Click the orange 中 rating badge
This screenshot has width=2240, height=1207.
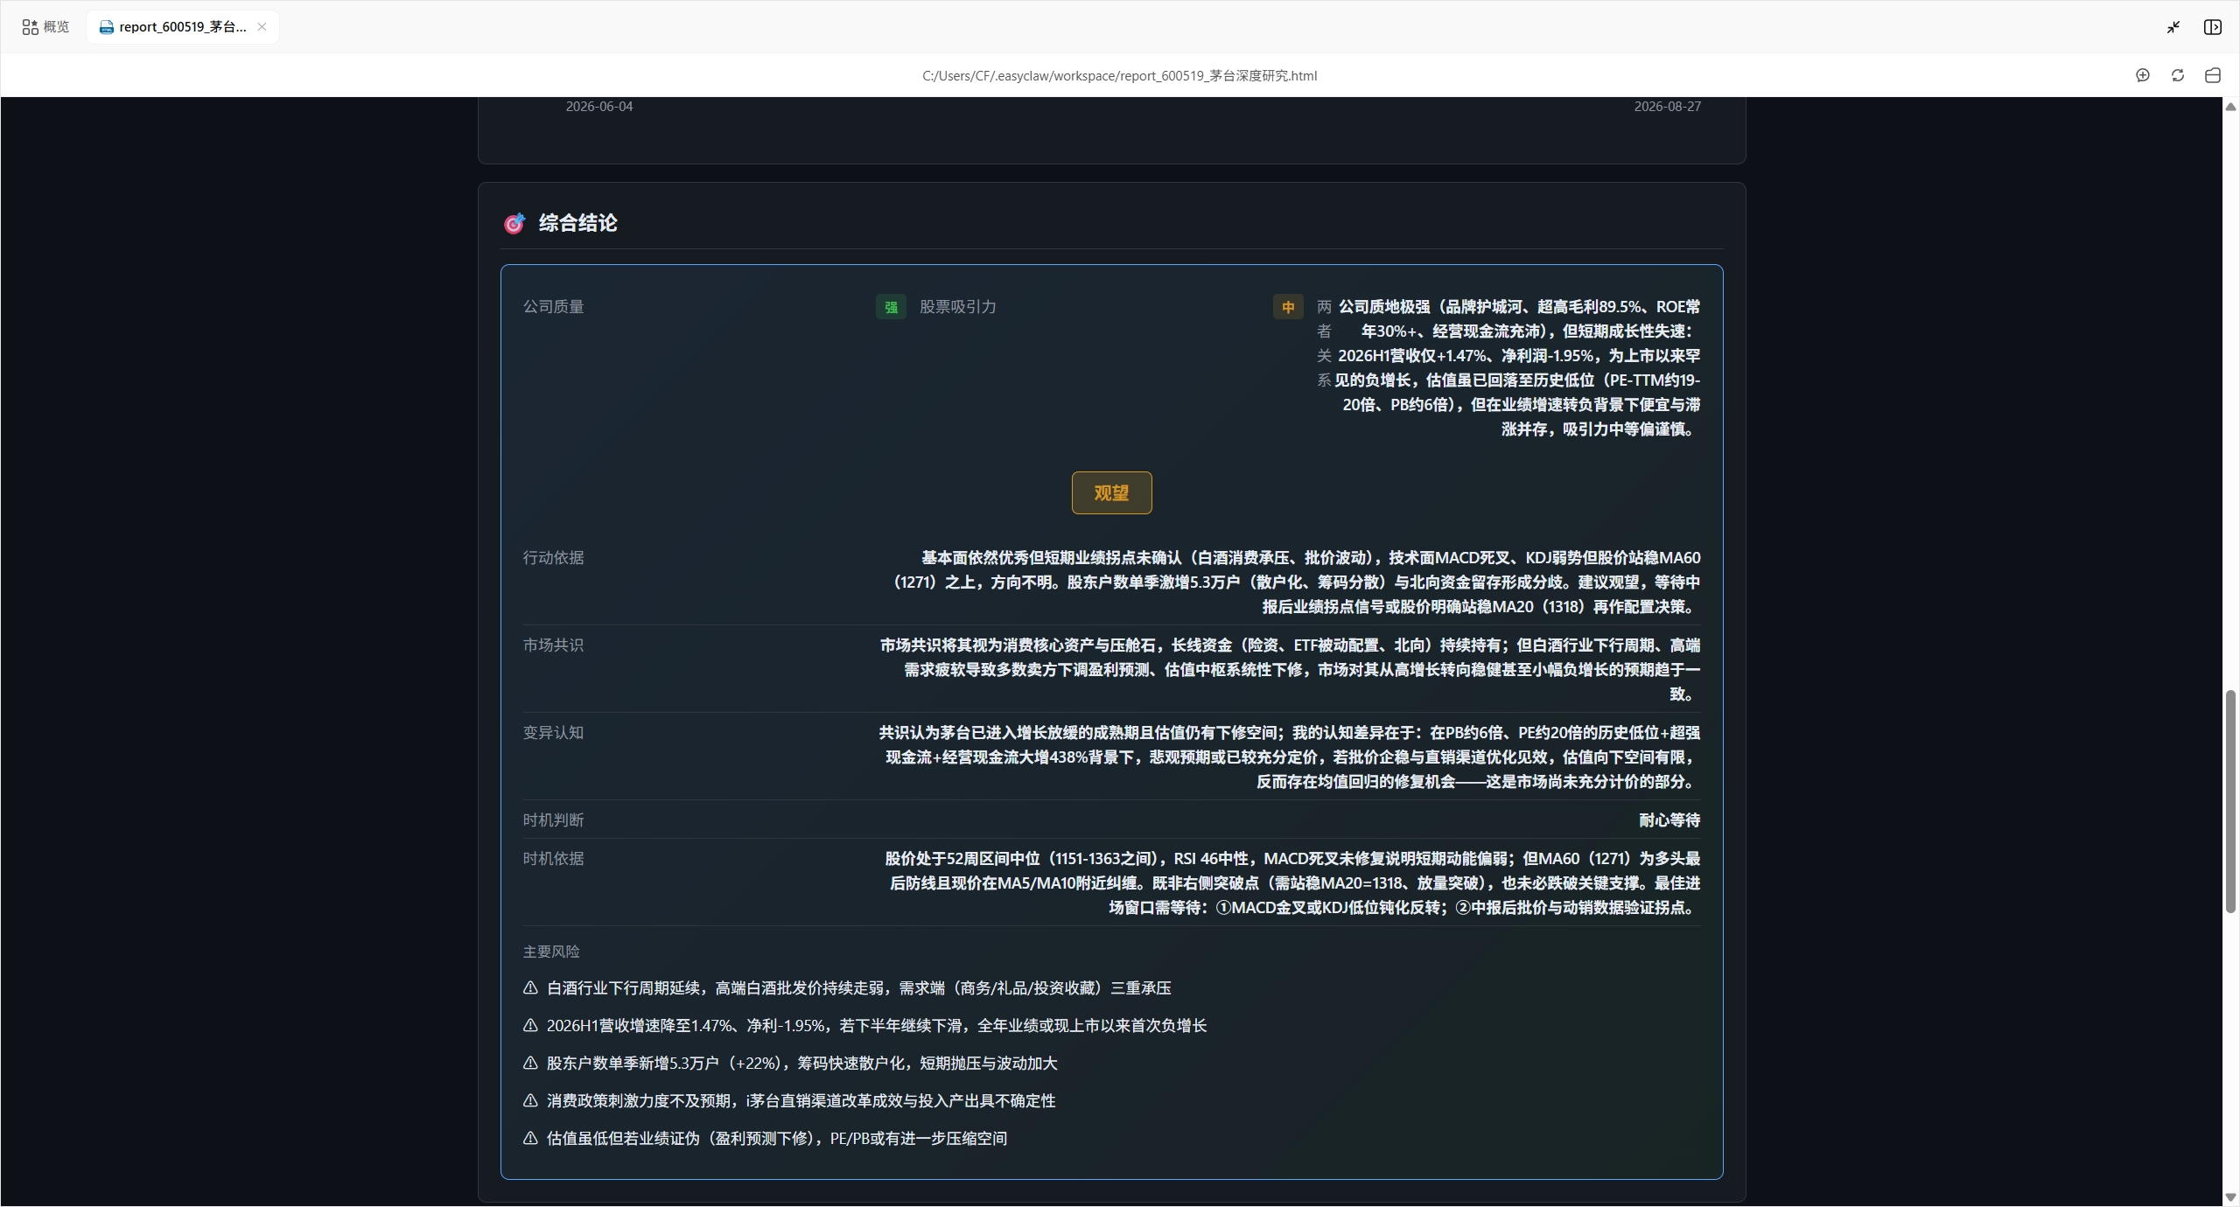[x=1288, y=307]
